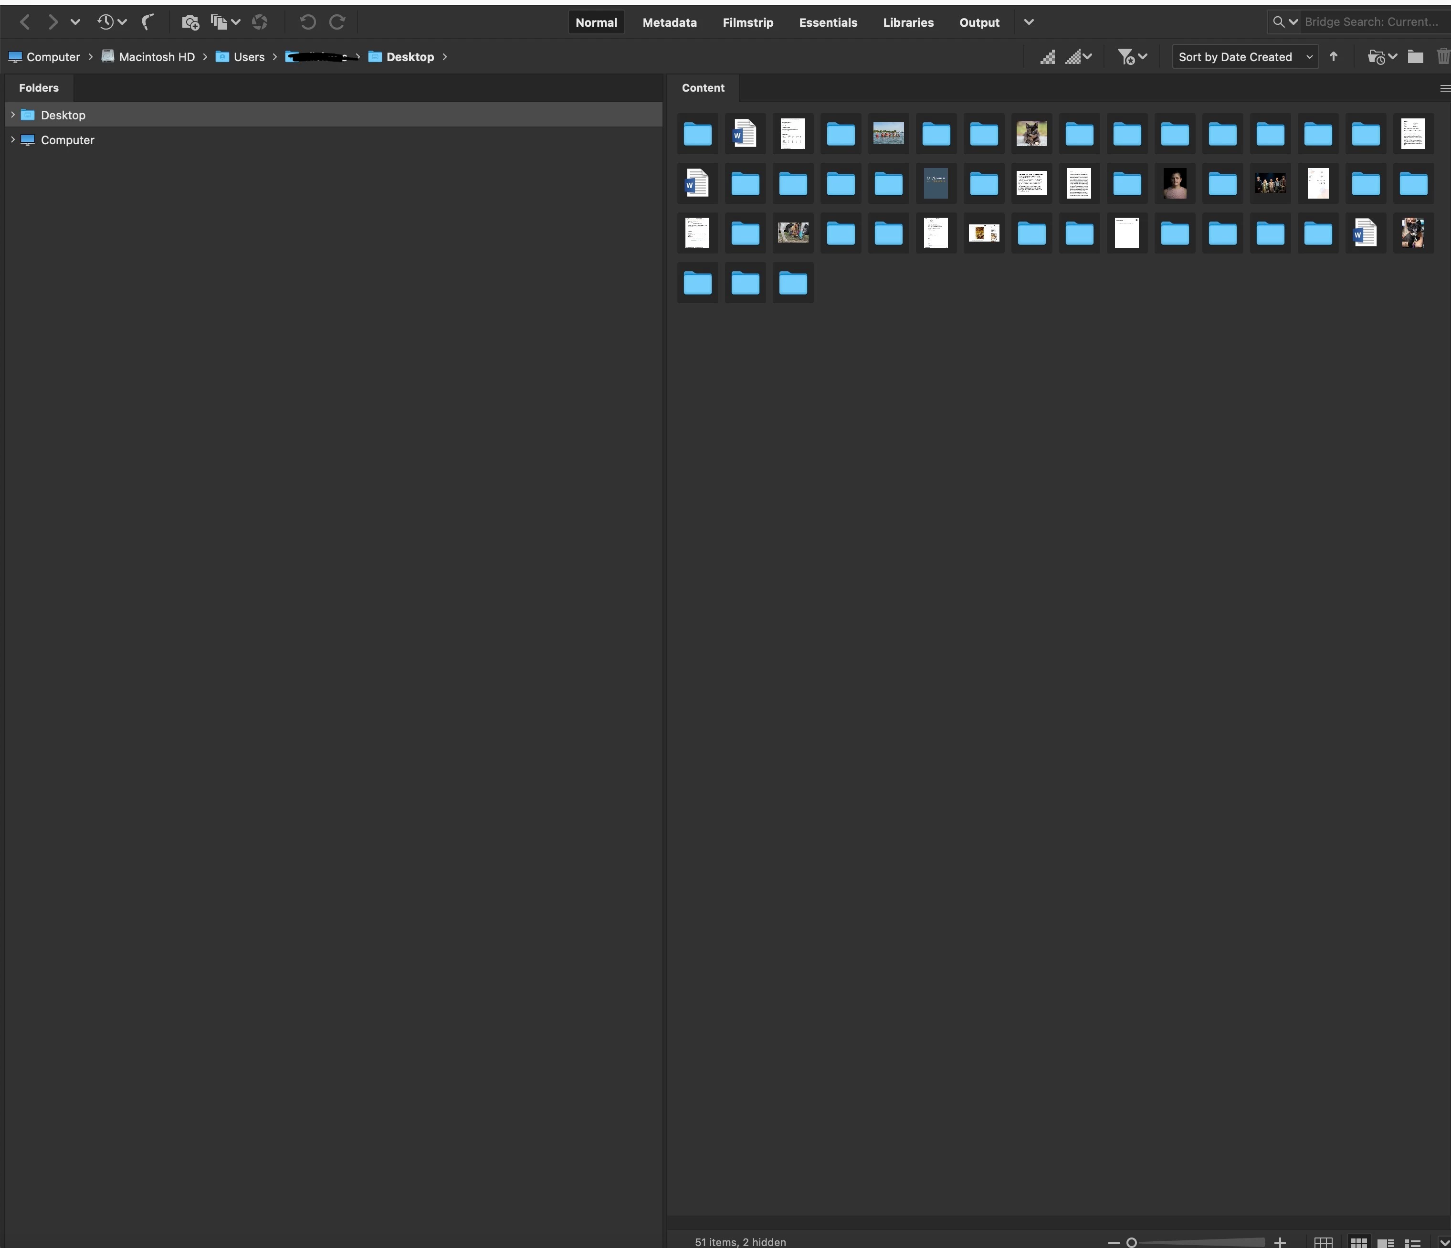1451x1248 pixels.
Task: Click Users in the path bar
Action: pyautogui.click(x=249, y=57)
